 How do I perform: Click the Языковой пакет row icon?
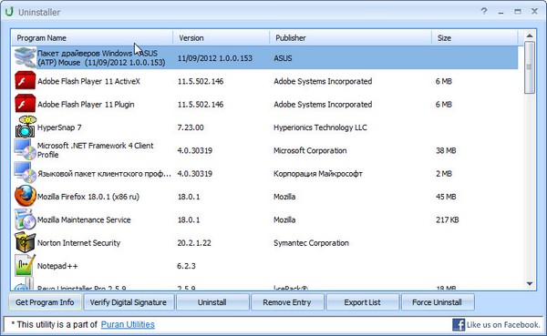[x=25, y=172]
